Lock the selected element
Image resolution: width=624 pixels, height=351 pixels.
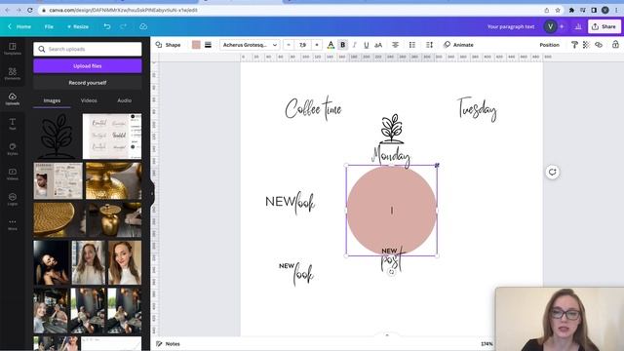click(615, 45)
